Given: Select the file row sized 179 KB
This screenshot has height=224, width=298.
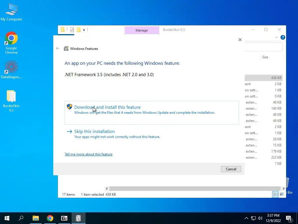Looking at the screenshot, I should 264,151.
